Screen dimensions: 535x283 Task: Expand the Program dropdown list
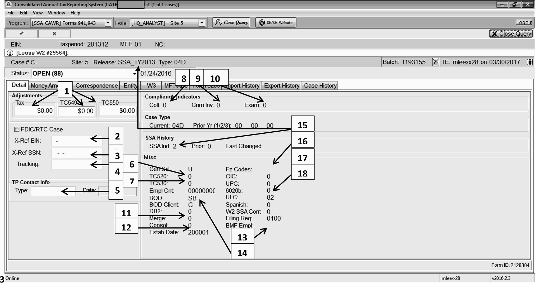108,23
